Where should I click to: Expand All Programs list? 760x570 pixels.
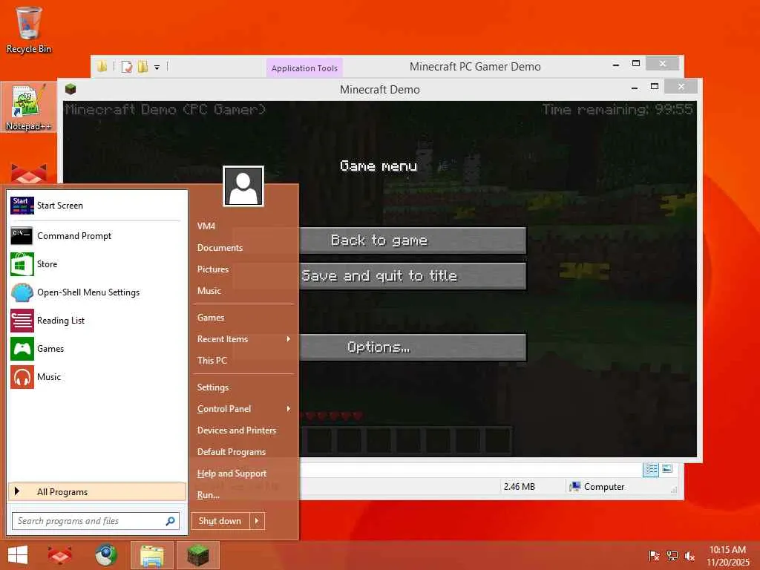(97, 491)
